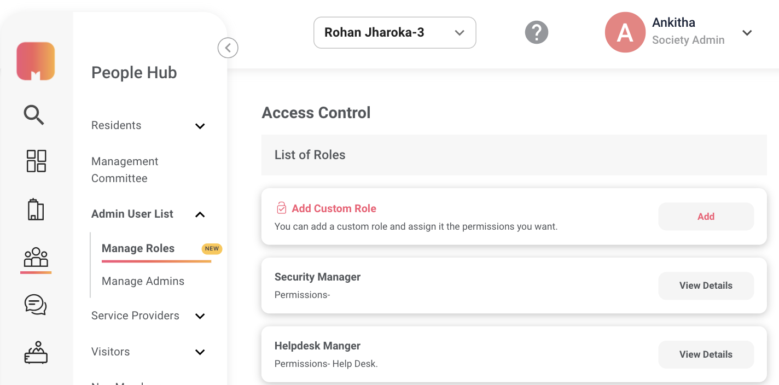
Task: Open the Manage Admins menu item
Action: click(143, 281)
